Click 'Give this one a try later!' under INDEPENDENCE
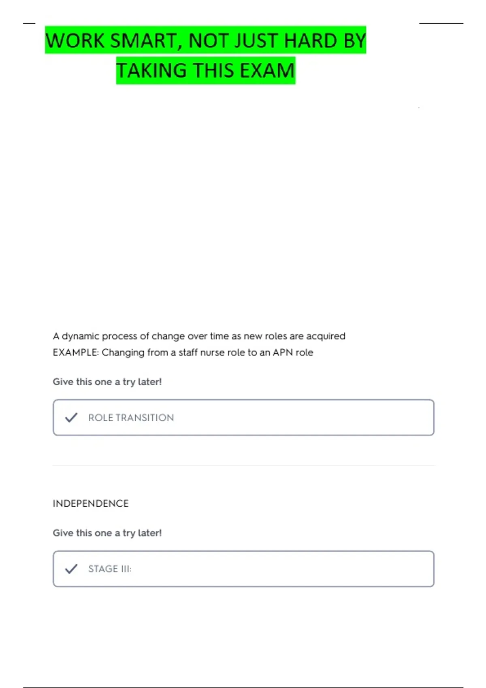The height and width of the screenshot is (688, 486). 107,533
